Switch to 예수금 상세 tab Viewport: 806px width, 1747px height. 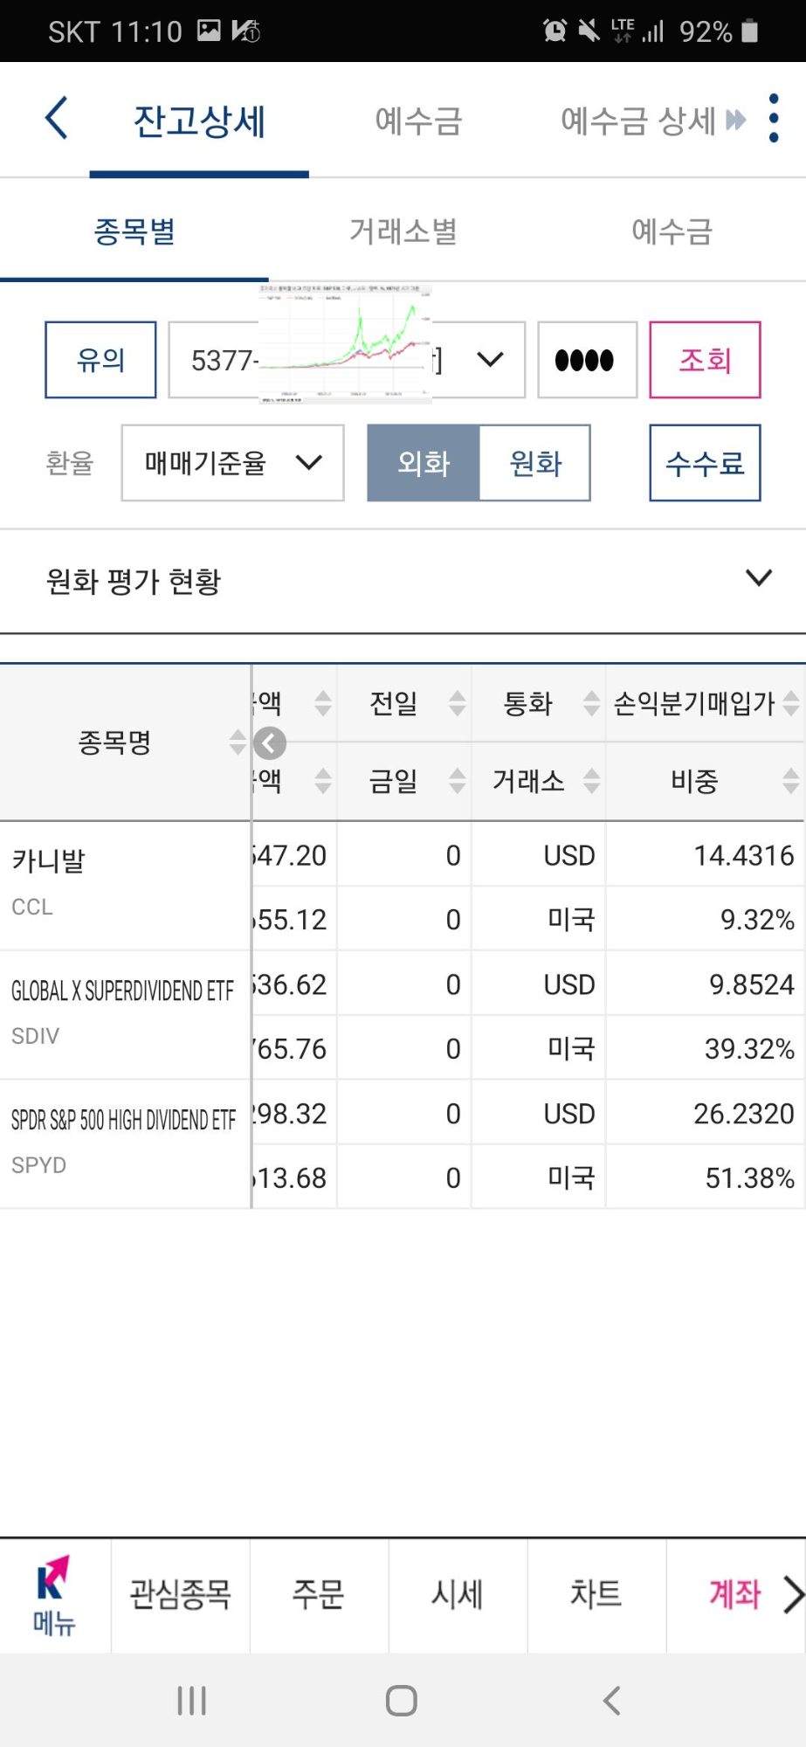coord(637,121)
